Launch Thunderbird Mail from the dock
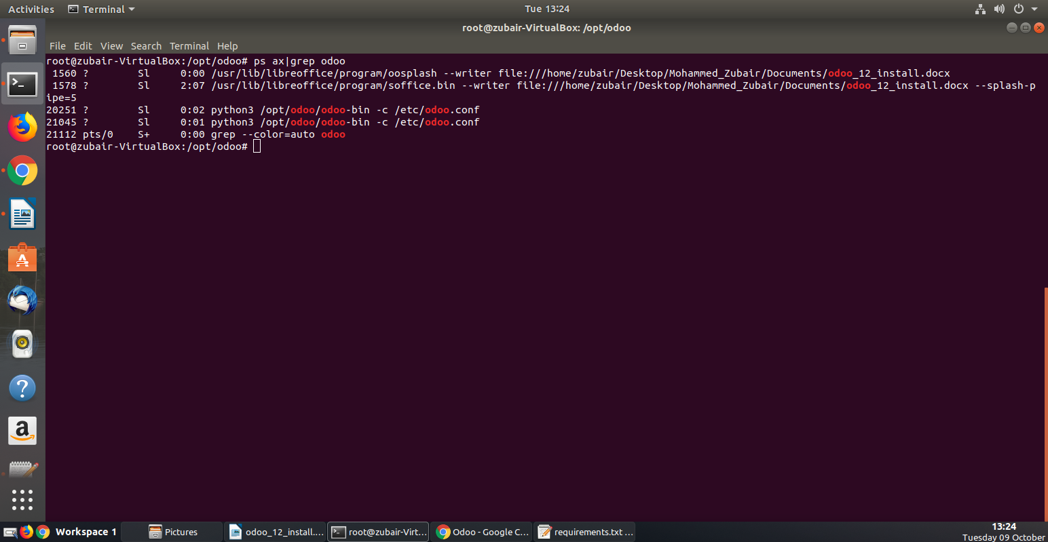Viewport: 1048px width, 542px height. pyautogui.click(x=22, y=301)
